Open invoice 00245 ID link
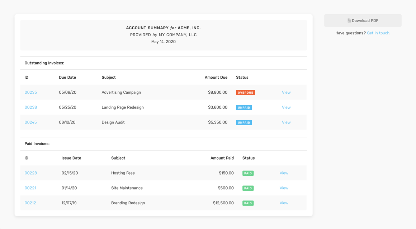 tap(31, 122)
